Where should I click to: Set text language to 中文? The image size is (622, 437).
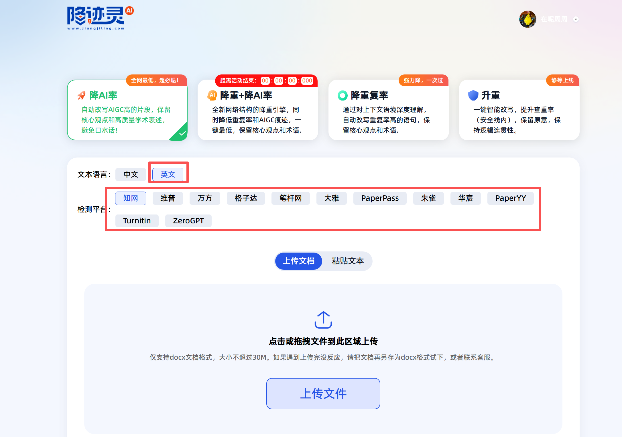pos(131,174)
